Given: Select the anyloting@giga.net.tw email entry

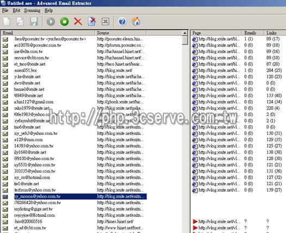Looking at the screenshot, I should pos(34,209).
